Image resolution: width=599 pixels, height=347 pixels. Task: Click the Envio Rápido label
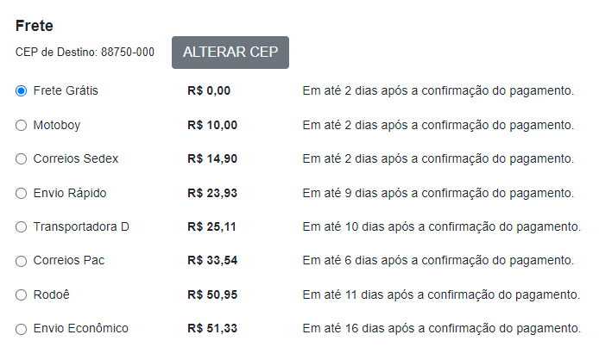[x=70, y=193]
